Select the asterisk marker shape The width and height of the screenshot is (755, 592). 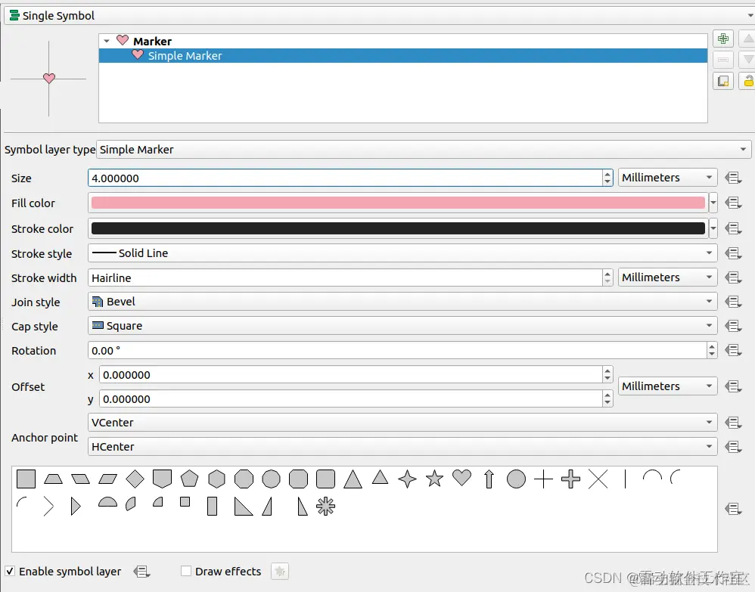(325, 506)
